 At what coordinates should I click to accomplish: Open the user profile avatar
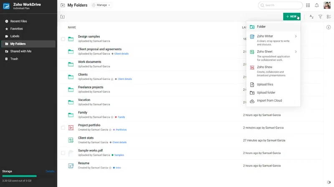(327, 5)
